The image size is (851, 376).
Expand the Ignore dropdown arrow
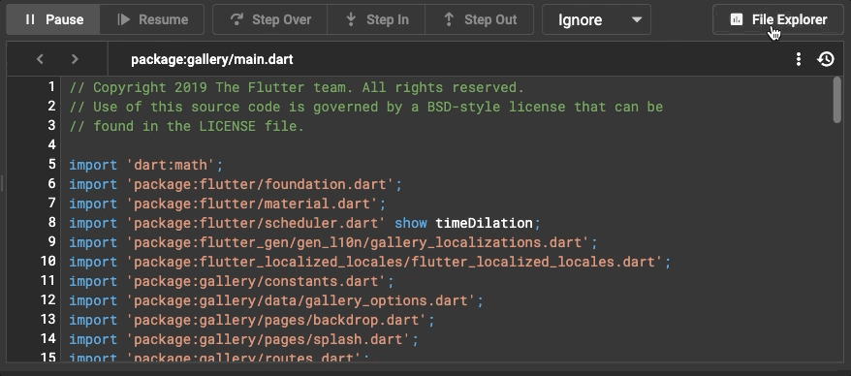click(637, 20)
